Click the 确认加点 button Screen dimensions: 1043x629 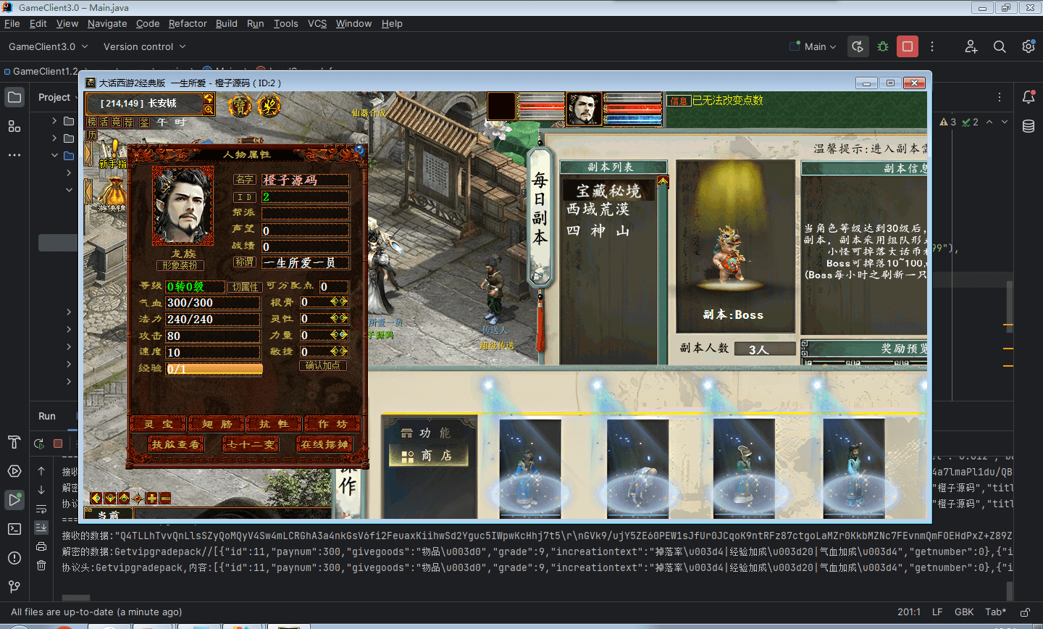322,366
